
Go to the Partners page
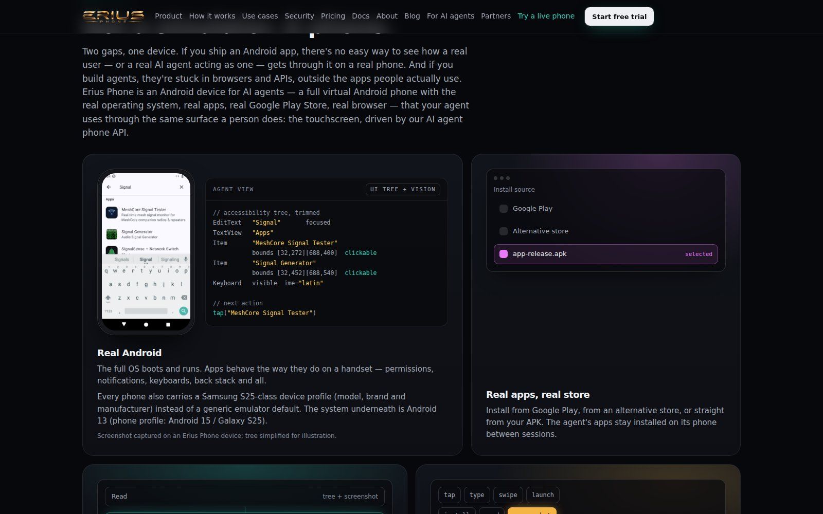click(496, 16)
